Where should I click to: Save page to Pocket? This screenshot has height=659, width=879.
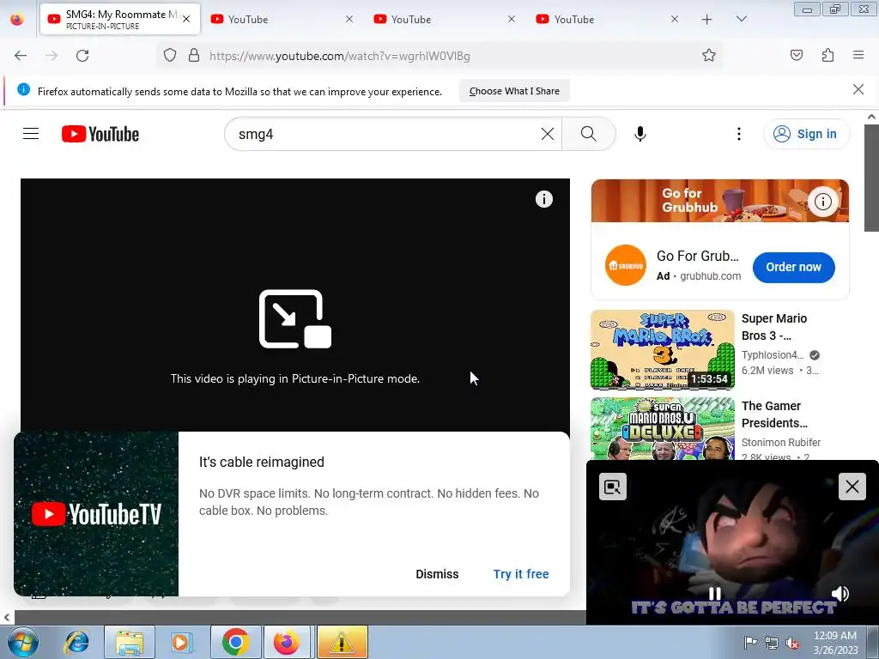click(796, 55)
